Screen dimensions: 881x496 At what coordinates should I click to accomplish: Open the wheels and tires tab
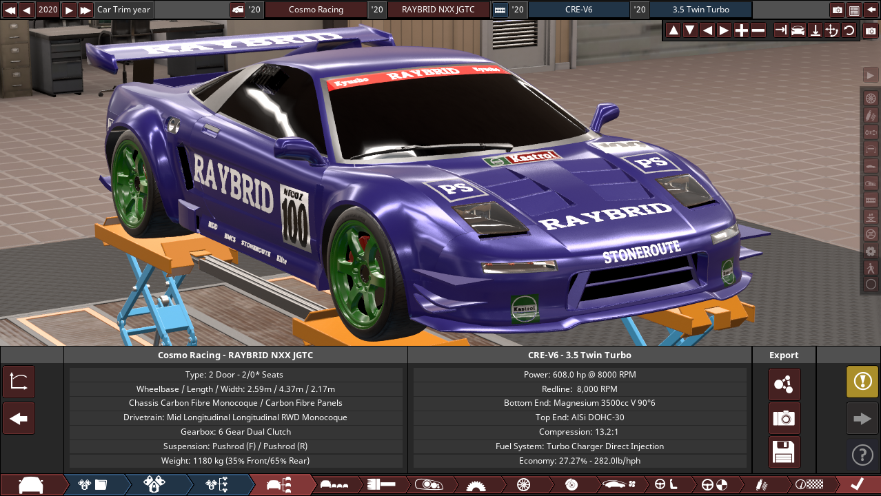(x=523, y=485)
